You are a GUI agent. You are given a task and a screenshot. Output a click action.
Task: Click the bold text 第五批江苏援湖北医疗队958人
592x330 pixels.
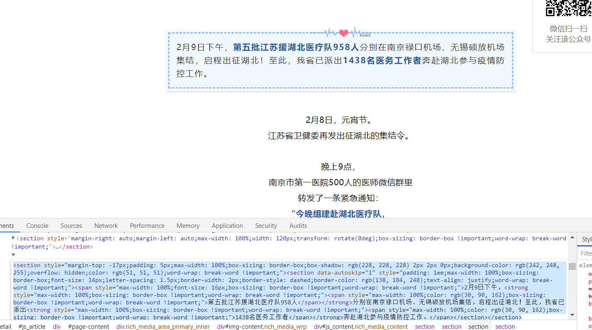[x=296, y=47]
